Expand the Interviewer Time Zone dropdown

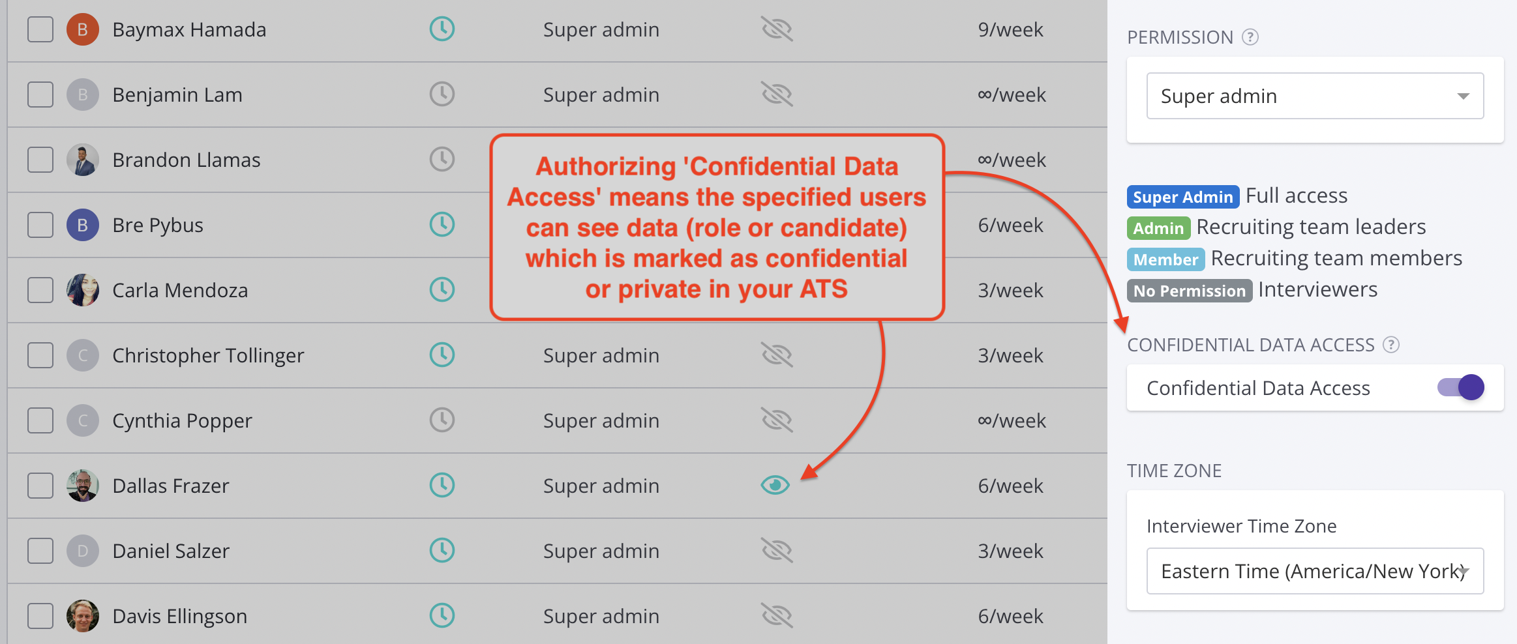coord(1315,571)
